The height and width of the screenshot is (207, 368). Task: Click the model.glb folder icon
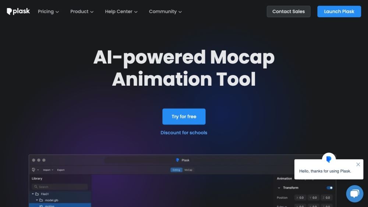click(x=41, y=200)
